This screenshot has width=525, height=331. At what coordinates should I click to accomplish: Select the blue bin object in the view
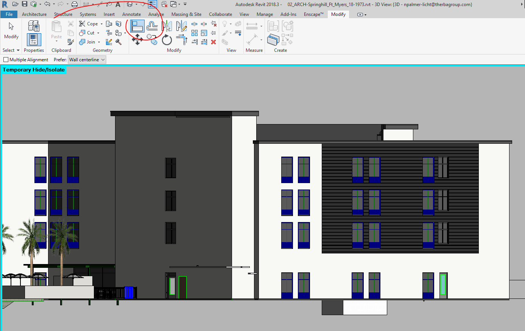click(129, 292)
